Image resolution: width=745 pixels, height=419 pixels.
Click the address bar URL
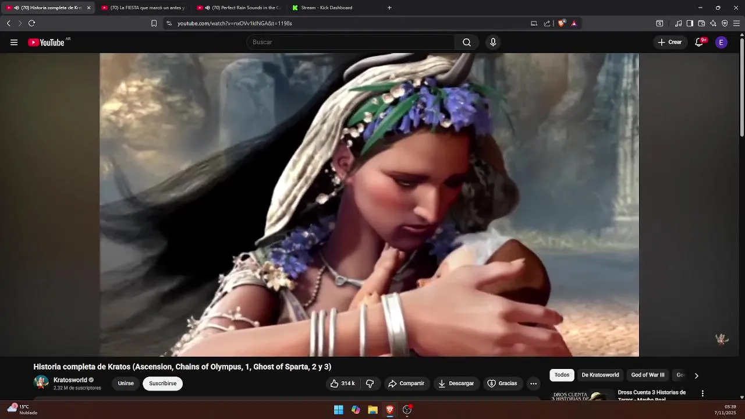235,23
